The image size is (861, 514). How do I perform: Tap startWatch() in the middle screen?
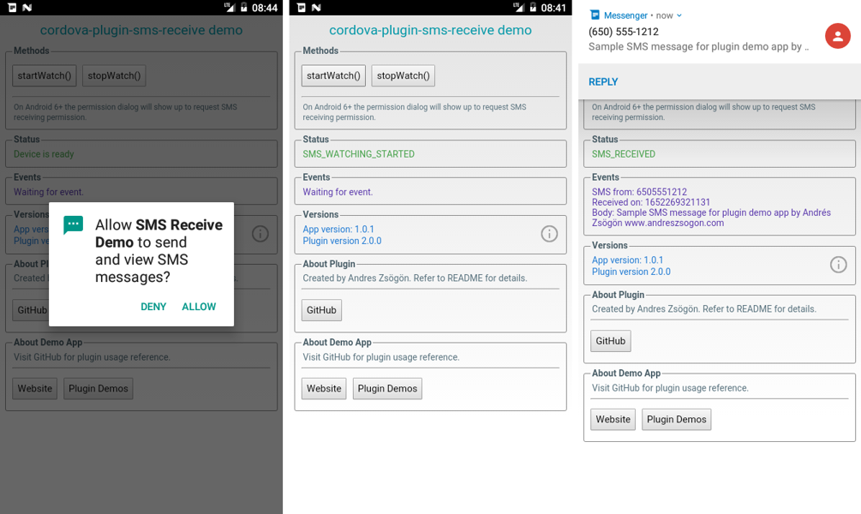pos(333,75)
